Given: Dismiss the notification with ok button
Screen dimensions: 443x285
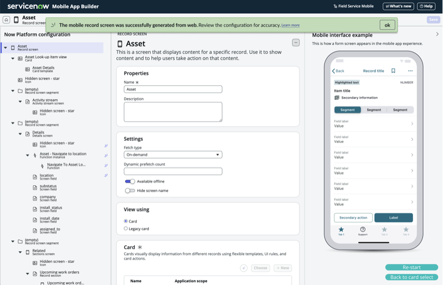Looking at the screenshot, I should coord(387,25).
